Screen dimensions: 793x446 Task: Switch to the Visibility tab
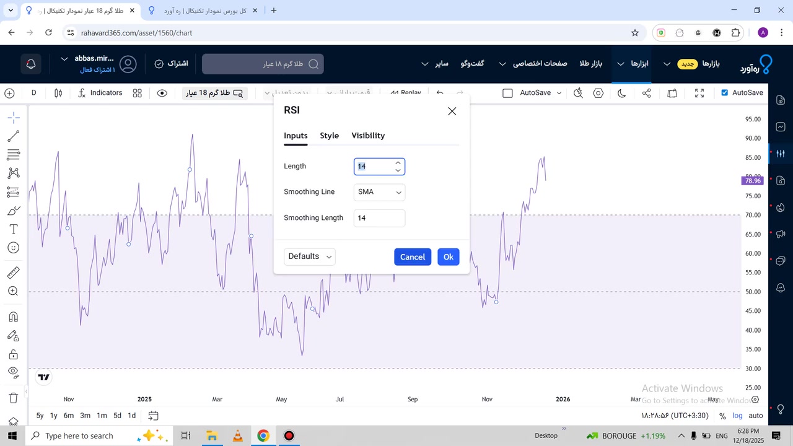(x=368, y=136)
